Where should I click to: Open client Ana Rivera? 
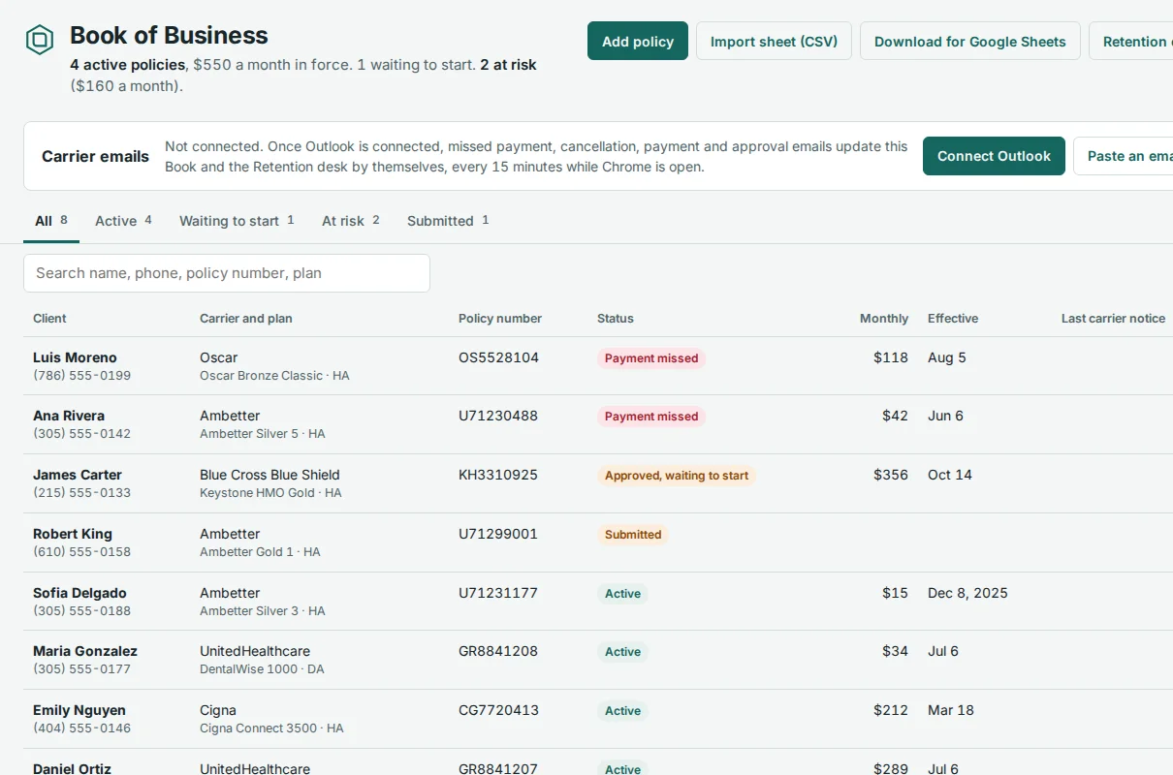[x=69, y=416]
